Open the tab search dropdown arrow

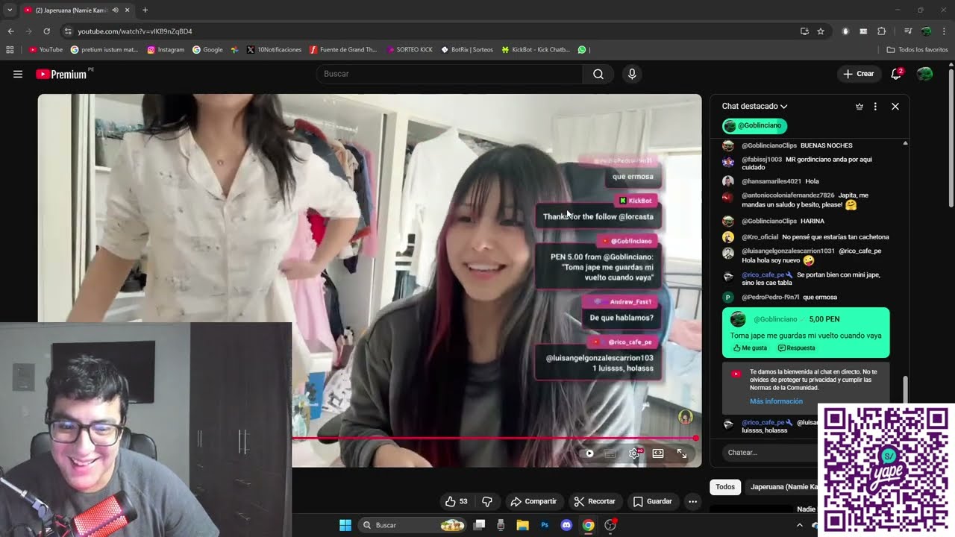[10, 10]
